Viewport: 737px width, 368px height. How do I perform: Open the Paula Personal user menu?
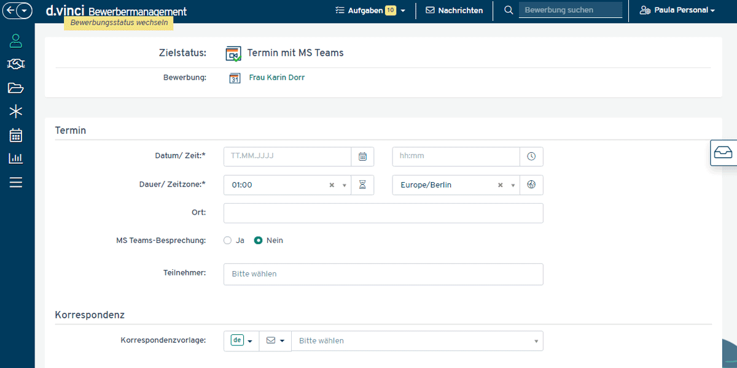tap(677, 10)
